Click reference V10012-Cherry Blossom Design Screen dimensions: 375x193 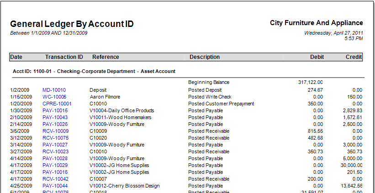tap(125, 186)
